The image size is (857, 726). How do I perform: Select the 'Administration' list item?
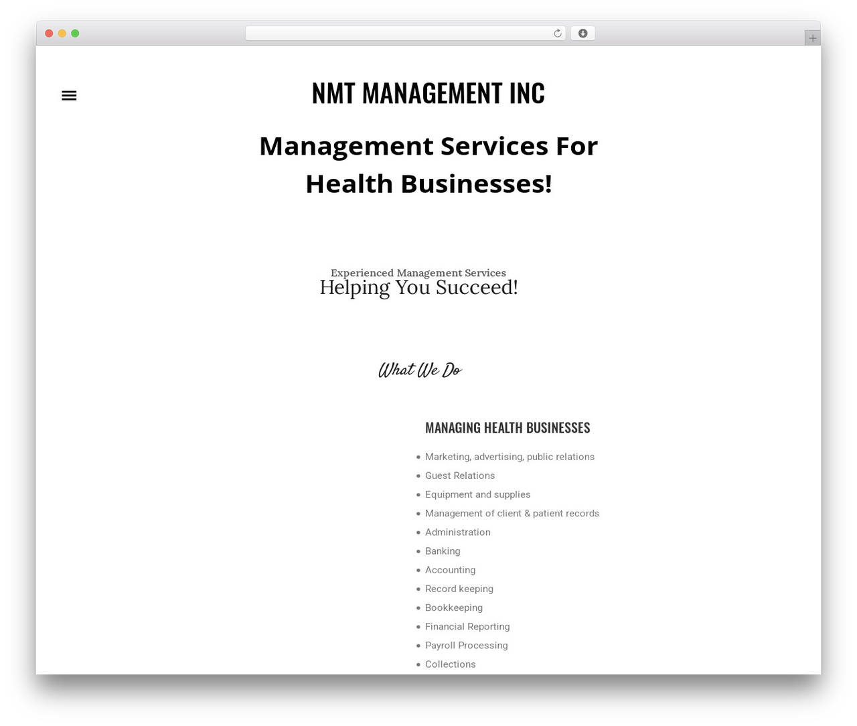pyautogui.click(x=458, y=532)
